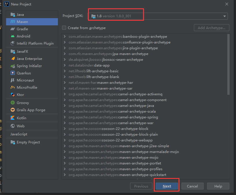The width and height of the screenshot is (236, 195).
Task: Click the Next button
Action: tap(167, 186)
